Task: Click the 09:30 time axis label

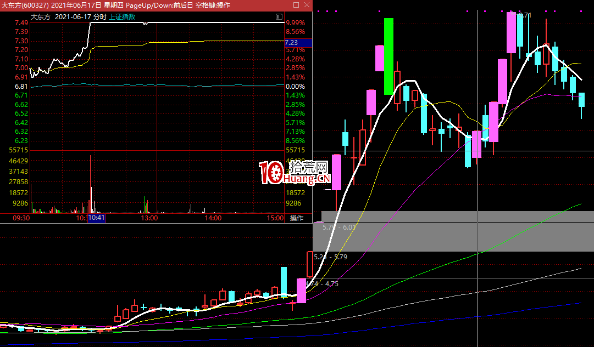Action: [21, 218]
